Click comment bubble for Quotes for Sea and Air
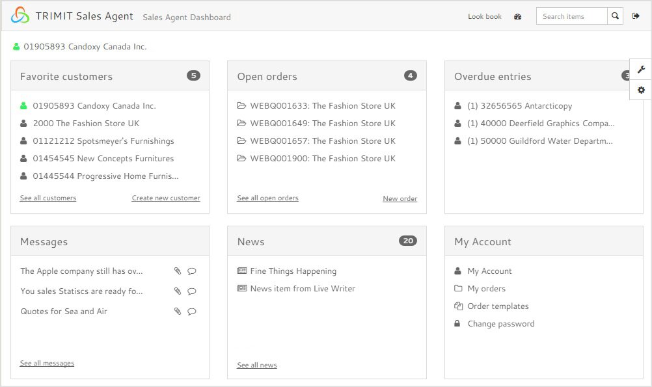This screenshot has width=652, height=387. (x=192, y=312)
